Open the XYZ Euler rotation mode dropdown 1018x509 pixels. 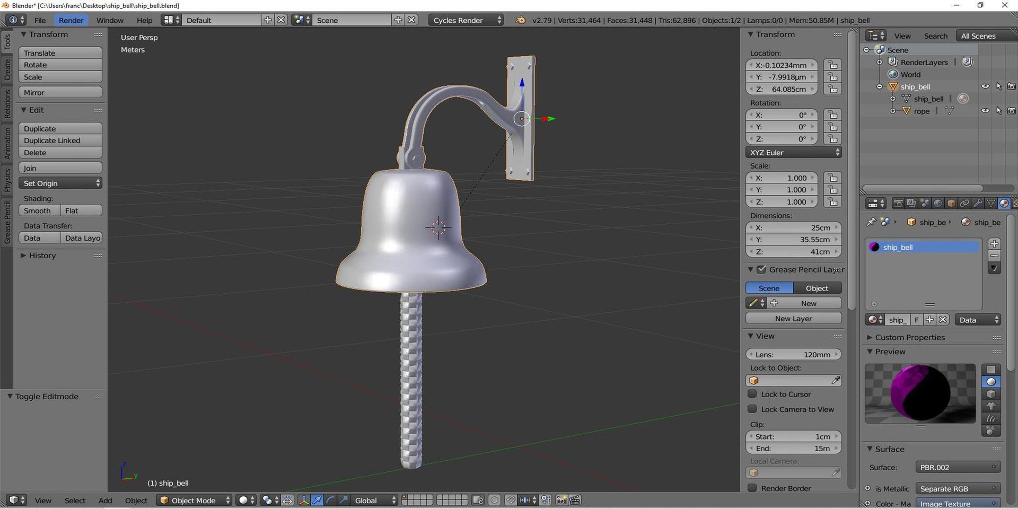tap(793, 152)
